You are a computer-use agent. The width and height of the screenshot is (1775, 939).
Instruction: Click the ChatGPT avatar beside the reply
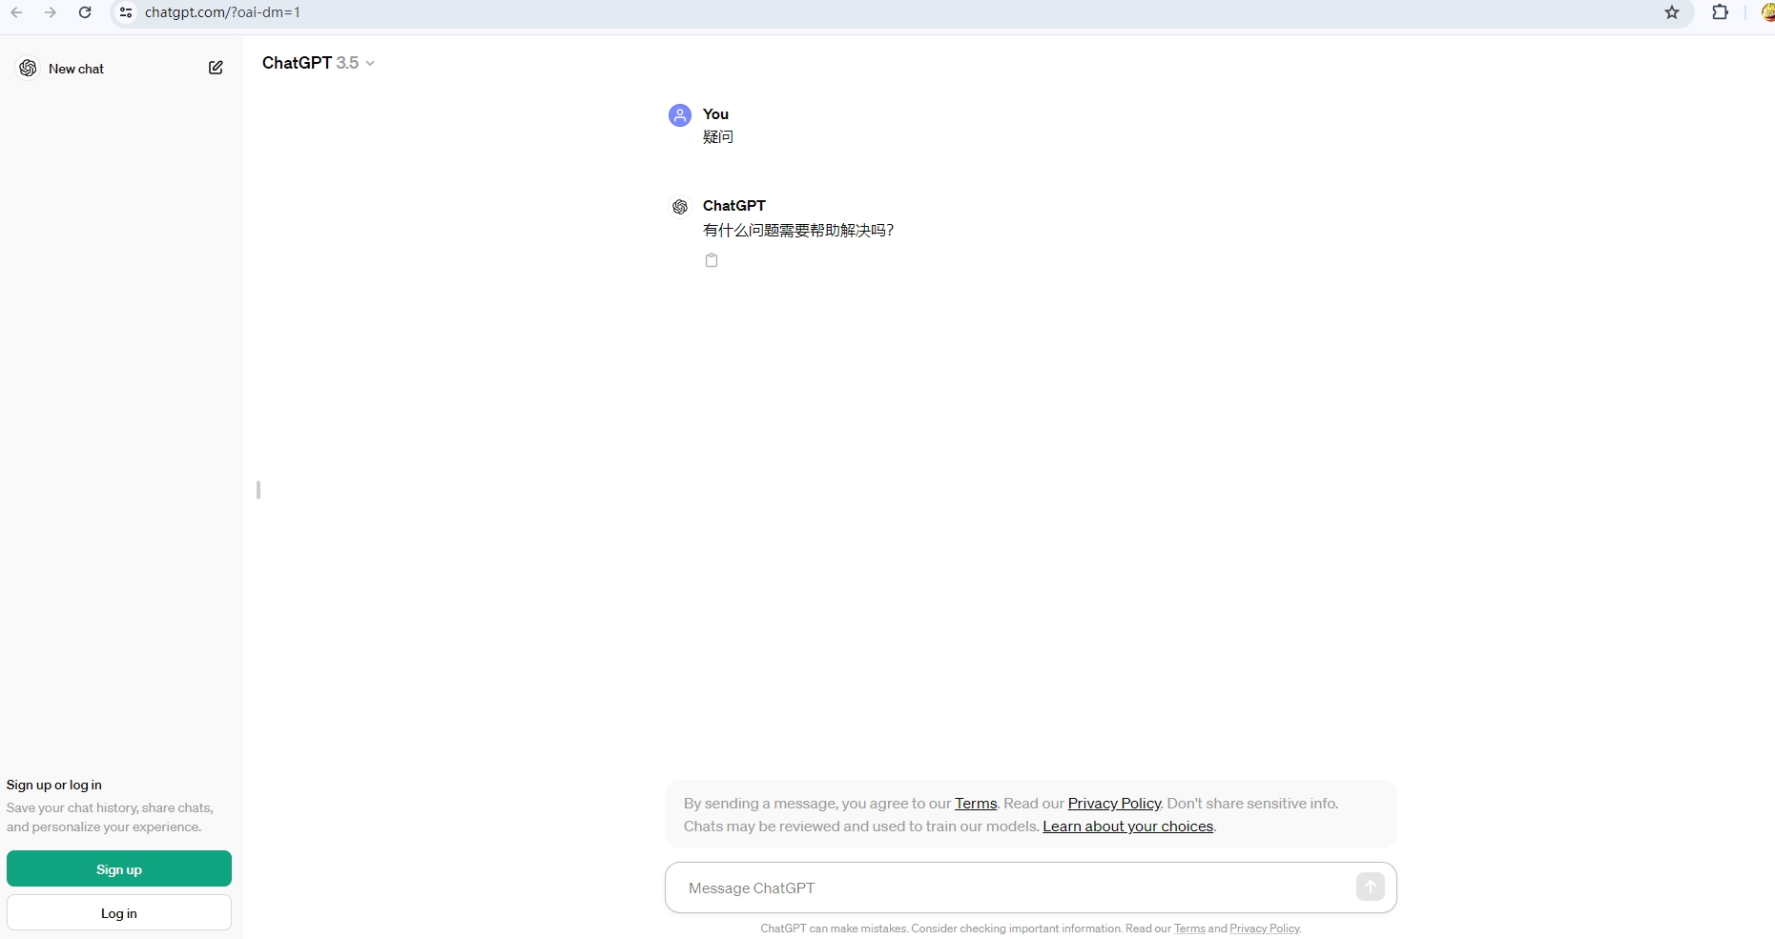pyautogui.click(x=680, y=207)
